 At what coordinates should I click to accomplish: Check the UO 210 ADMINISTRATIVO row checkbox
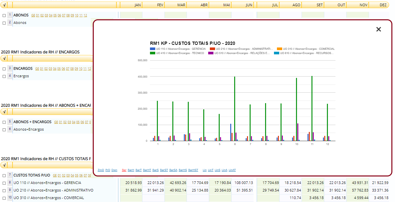[4, 191]
